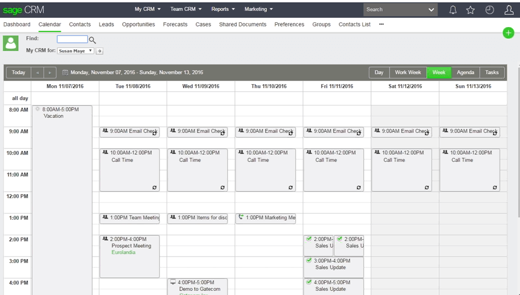Expand the Reports menu
Screen dimensions: 520x295
(223, 9)
